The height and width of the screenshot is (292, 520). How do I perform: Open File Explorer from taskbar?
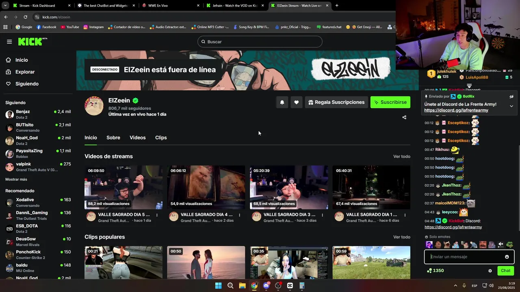click(x=242, y=286)
